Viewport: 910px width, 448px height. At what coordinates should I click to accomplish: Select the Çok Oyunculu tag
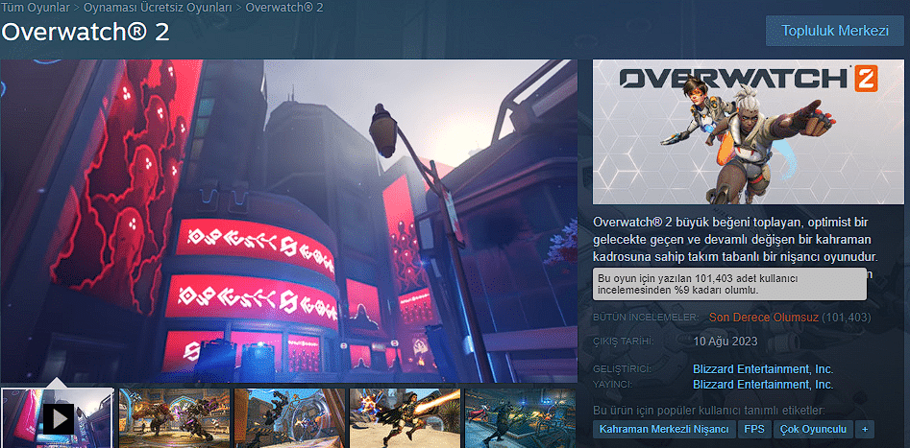pos(814,430)
